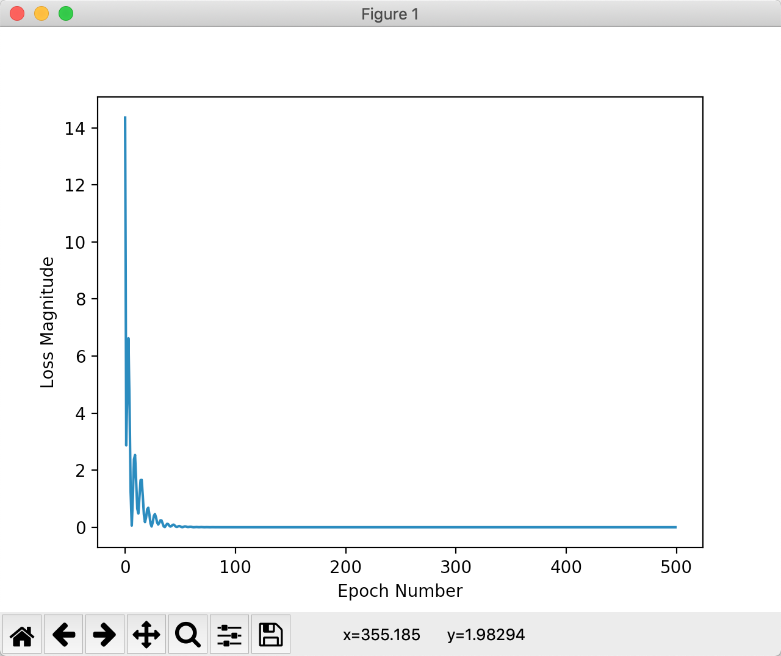Save the figure with floppy disk icon
The image size is (781, 656).
click(x=271, y=635)
